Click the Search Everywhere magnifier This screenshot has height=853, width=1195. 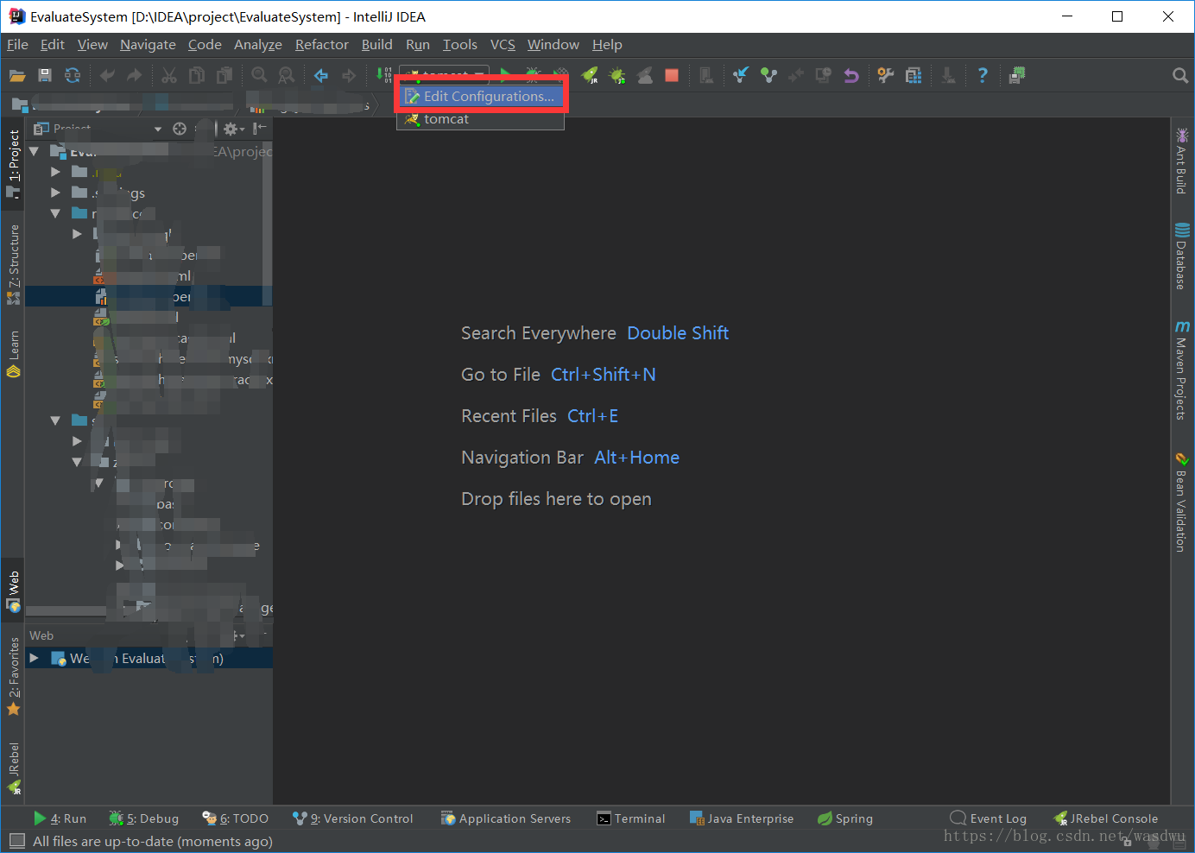[x=1180, y=76]
